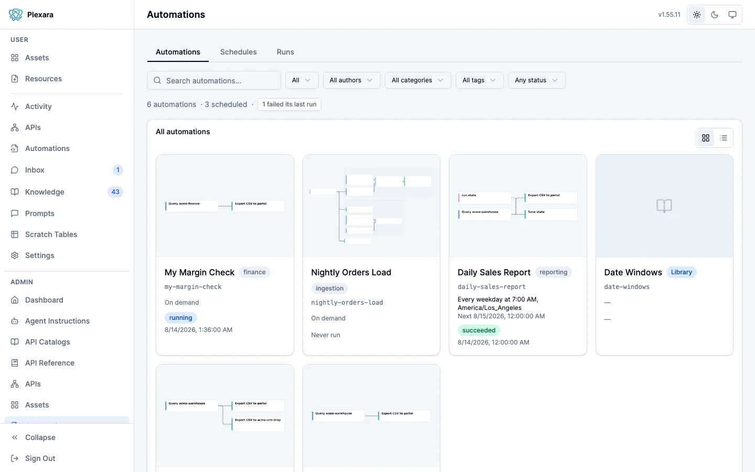Click the Plexara logo icon

(16, 15)
